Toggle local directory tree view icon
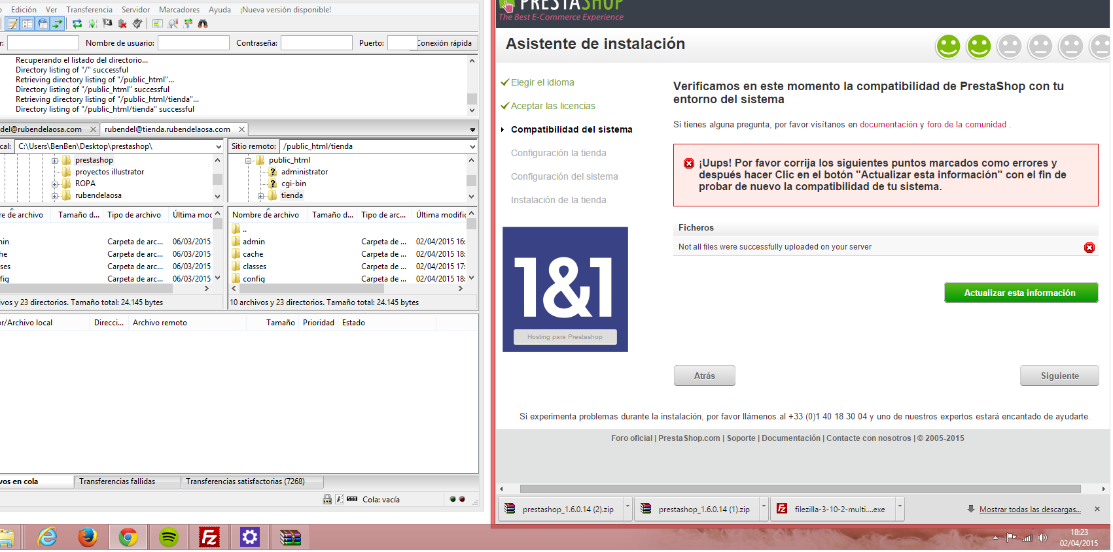 (x=27, y=24)
